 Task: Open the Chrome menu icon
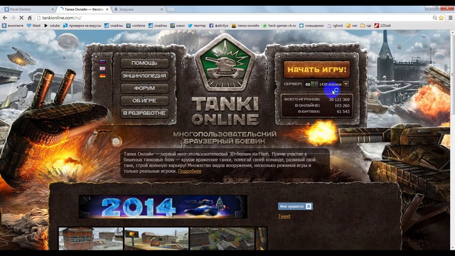[x=450, y=18]
